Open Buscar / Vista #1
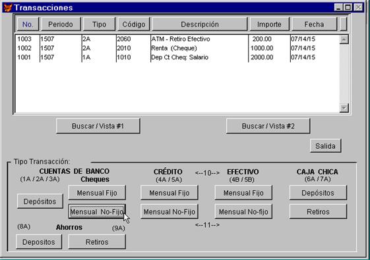The image size is (370, 260). tap(98, 126)
